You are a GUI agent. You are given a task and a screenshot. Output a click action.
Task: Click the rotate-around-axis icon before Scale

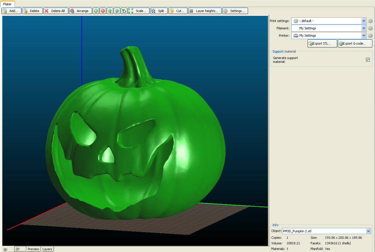124,11
